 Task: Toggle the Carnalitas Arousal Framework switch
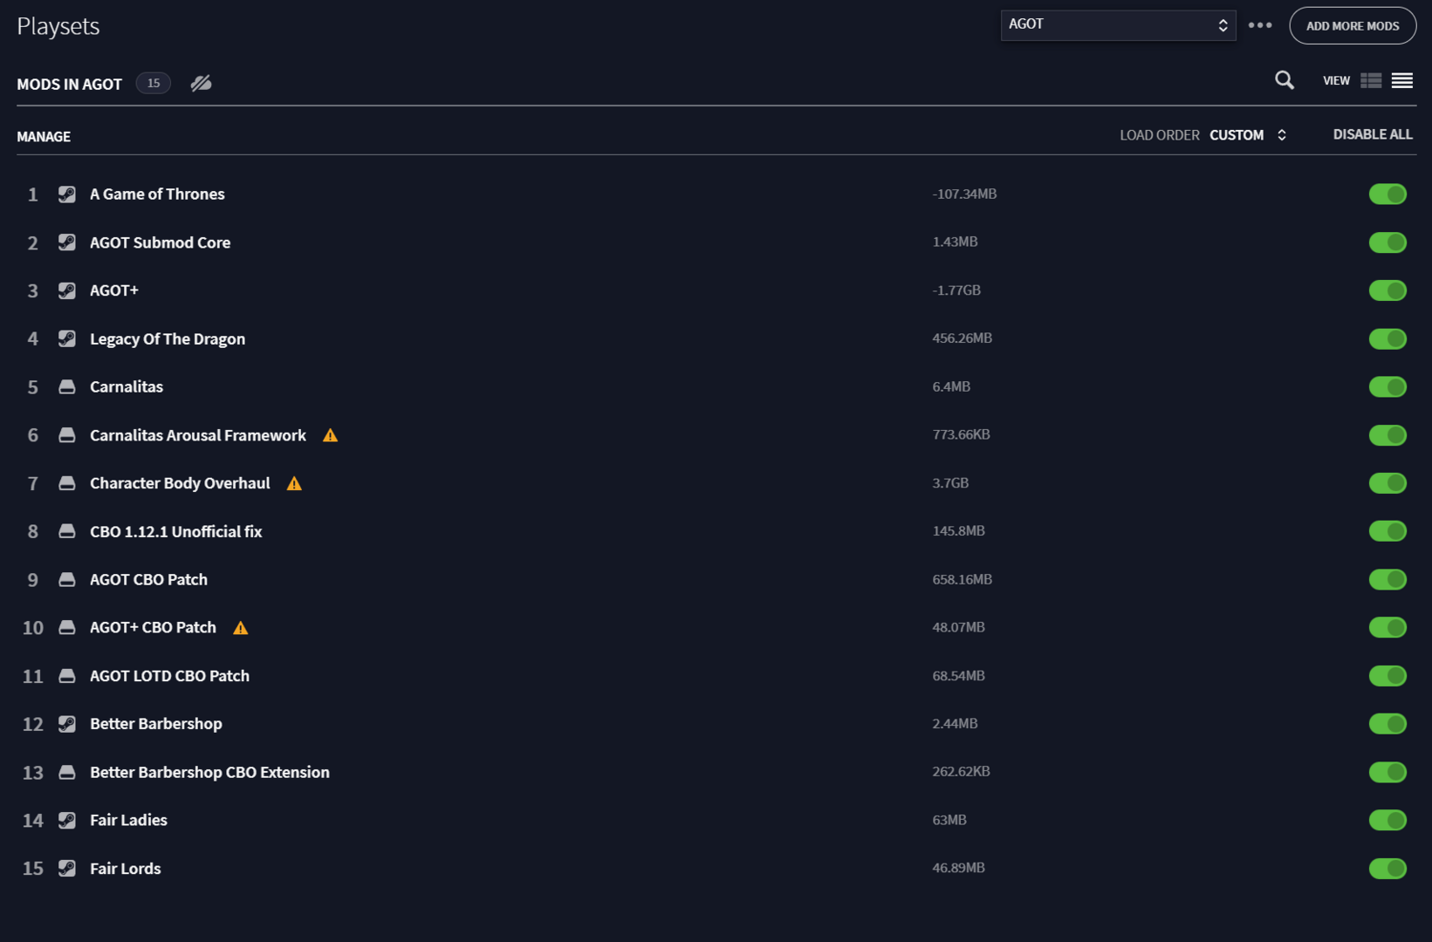coord(1387,435)
